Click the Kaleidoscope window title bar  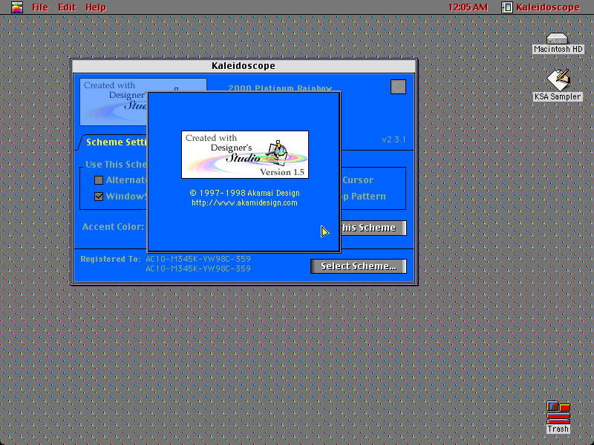click(x=244, y=66)
